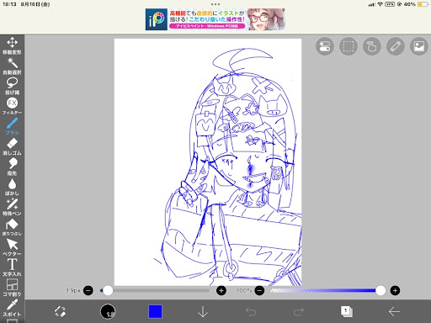Image resolution: width=431 pixels, height=323 pixels.
Task: Toggle the view settings switch button
Action: click(325, 46)
